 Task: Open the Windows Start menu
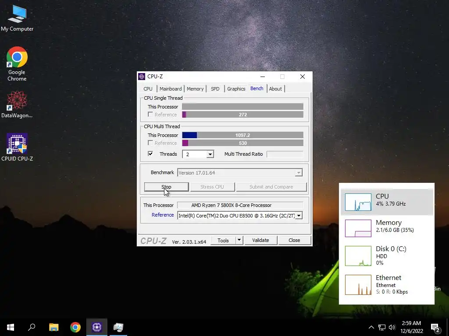pos(11,327)
